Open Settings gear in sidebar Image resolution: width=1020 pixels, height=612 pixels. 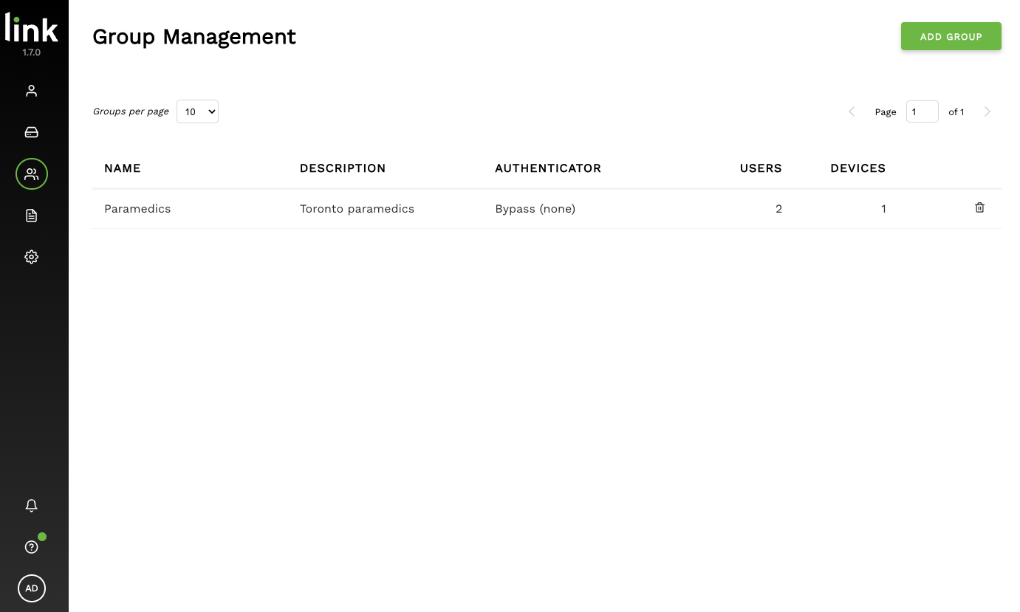pos(31,257)
